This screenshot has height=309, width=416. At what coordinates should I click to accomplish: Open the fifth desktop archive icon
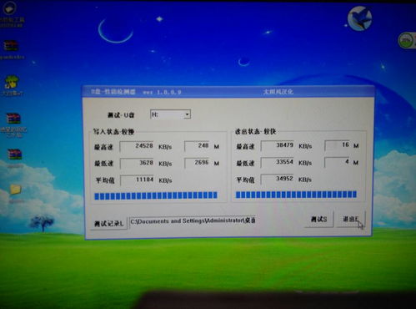(x=14, y=154)
